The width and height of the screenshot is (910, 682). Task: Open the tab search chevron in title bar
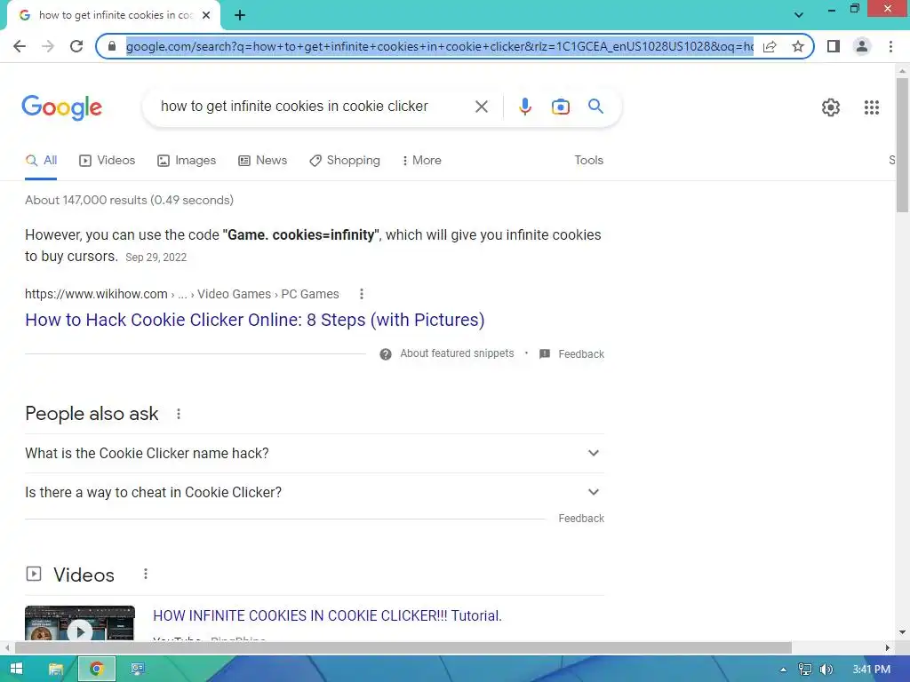799,15
